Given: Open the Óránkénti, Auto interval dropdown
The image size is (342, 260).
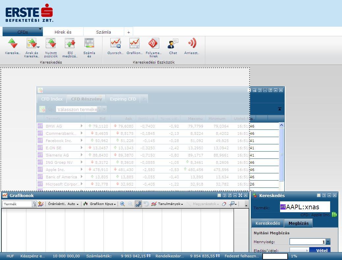Looking at the screenshot, I should click(x=63, y=204).
